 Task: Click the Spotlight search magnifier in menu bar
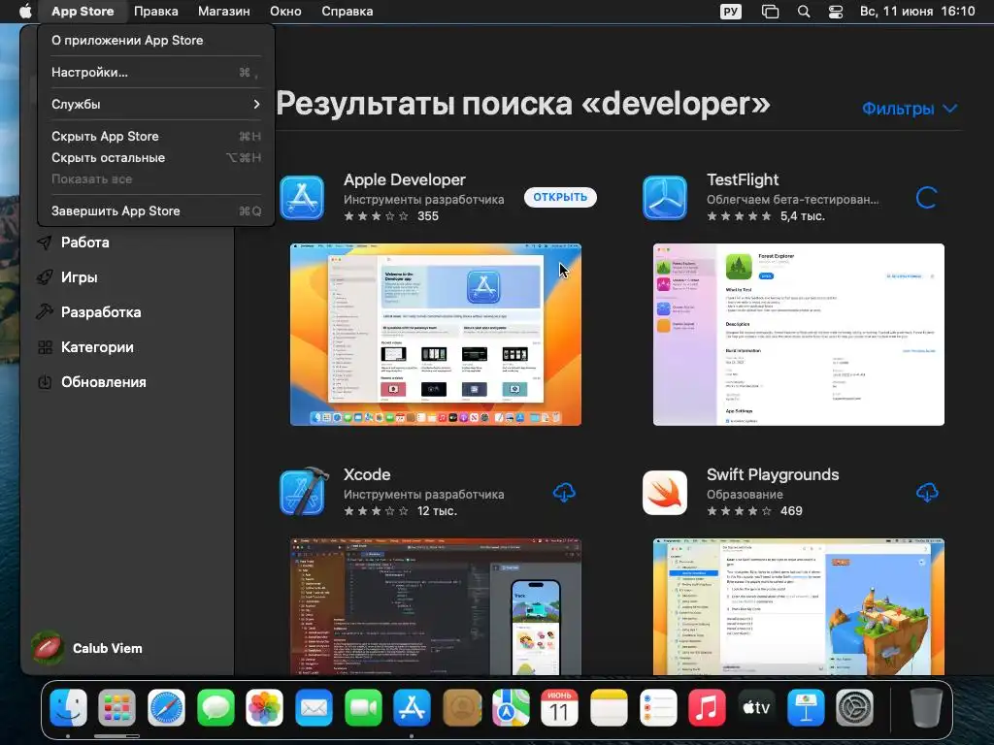coord(804,12)
